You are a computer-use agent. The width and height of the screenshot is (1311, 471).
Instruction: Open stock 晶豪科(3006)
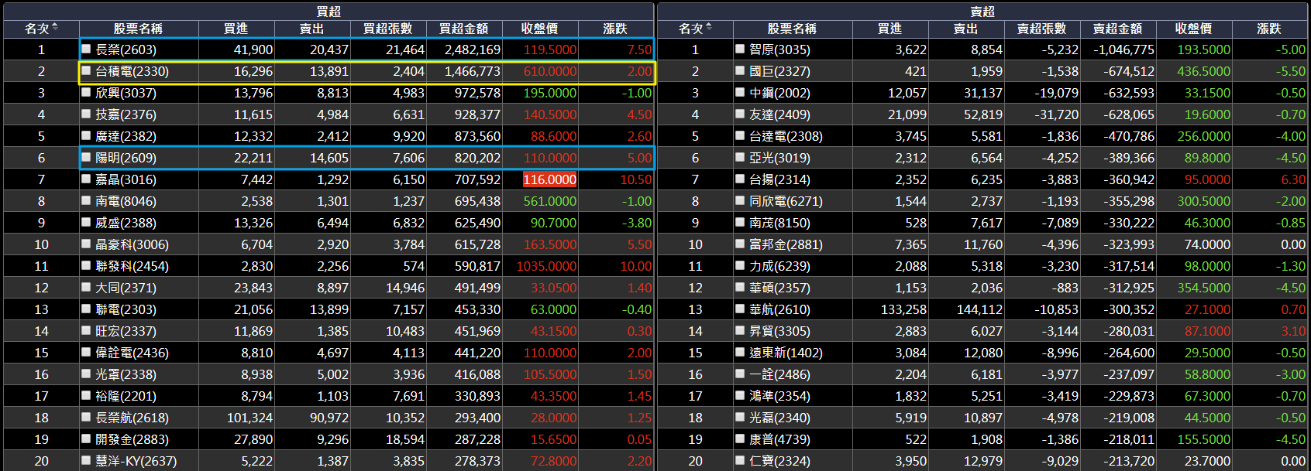coord(132,244)
